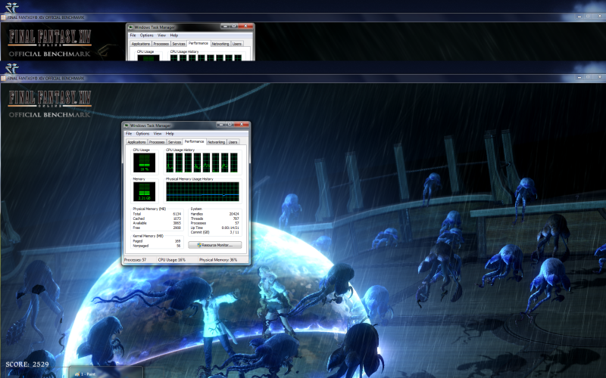606x378 pixels.
Task: Open Help menu in lower Task Manager
Action: [170, 134]
